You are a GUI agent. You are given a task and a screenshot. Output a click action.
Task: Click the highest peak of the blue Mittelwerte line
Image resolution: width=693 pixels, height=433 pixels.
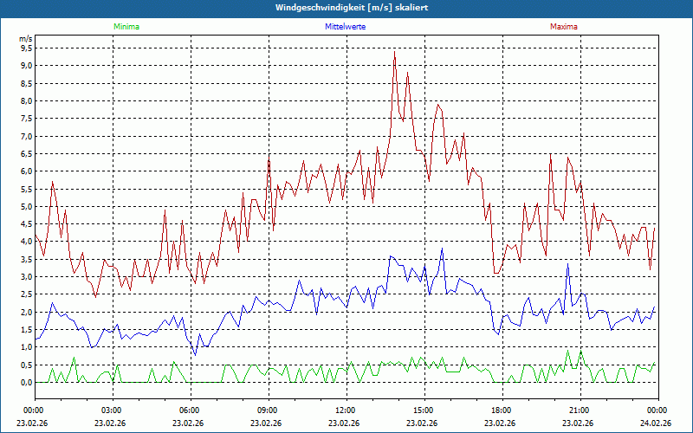coord(442,249)
